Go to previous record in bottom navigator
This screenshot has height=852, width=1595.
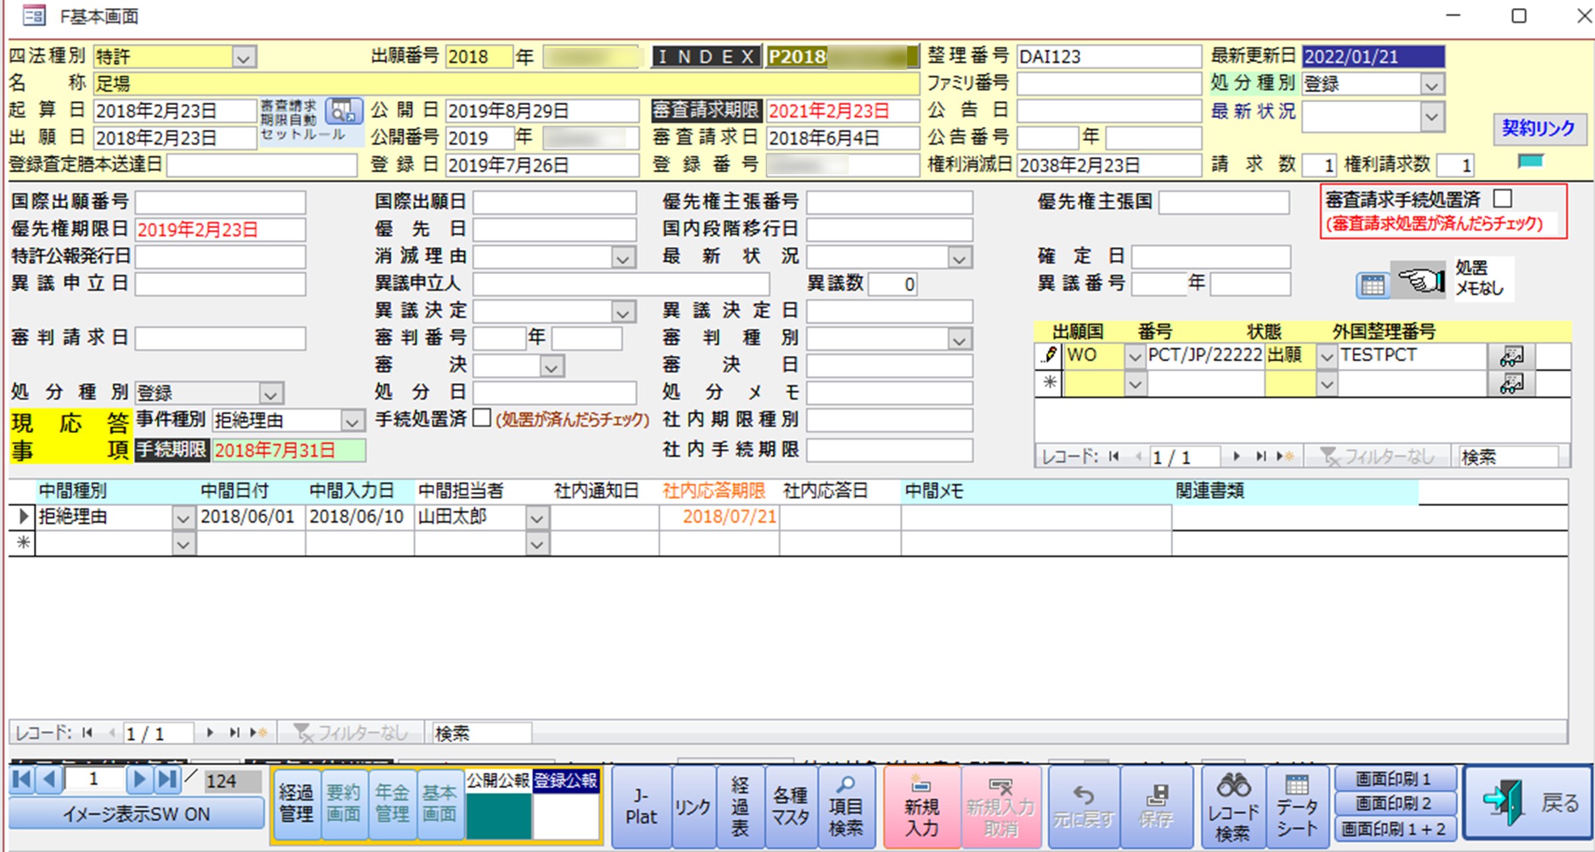49,780
